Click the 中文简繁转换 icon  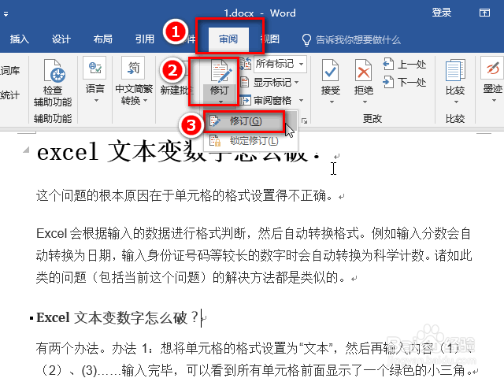(x=133, y=68)
